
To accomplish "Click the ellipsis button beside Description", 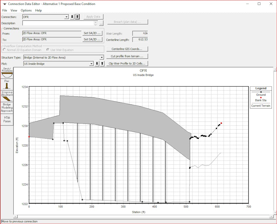I will (x=101, y=23).
